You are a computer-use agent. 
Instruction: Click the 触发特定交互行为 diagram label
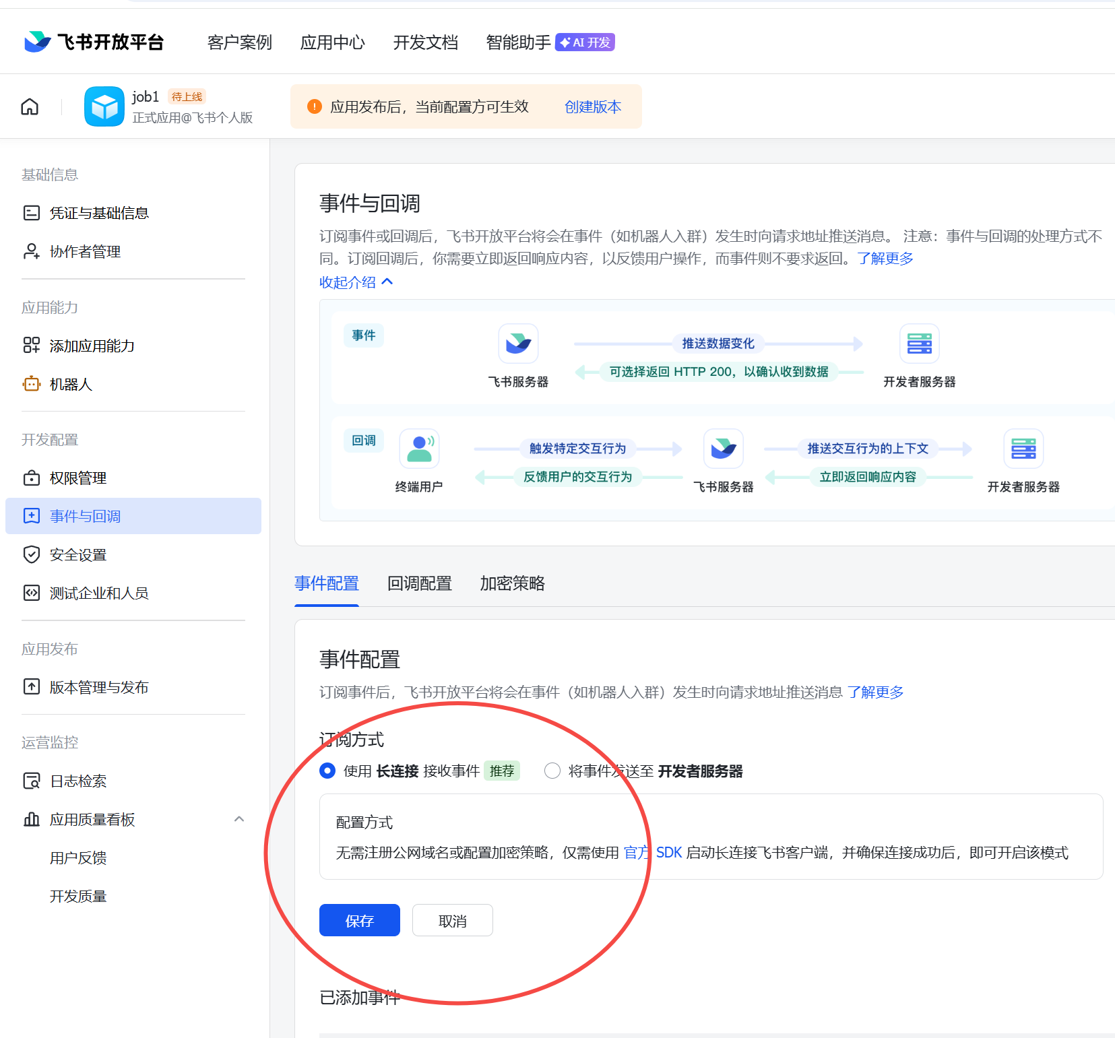(x=577, y=449)
